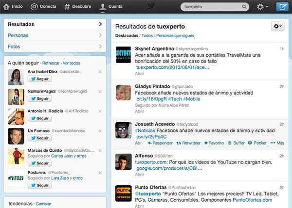Click Cambiar next to Tendencias
Image resolution: width=292 pixels, height=208 pixels.
[43, 204]
